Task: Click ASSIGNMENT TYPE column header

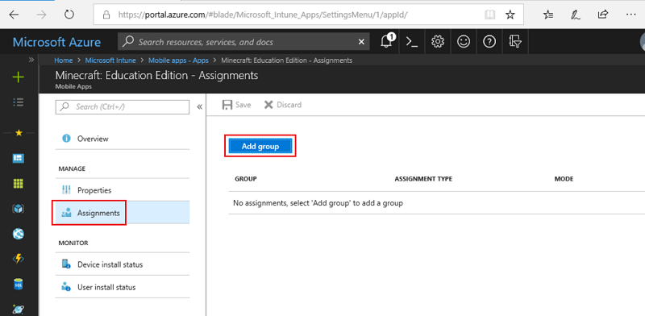Action: [423, 179]
